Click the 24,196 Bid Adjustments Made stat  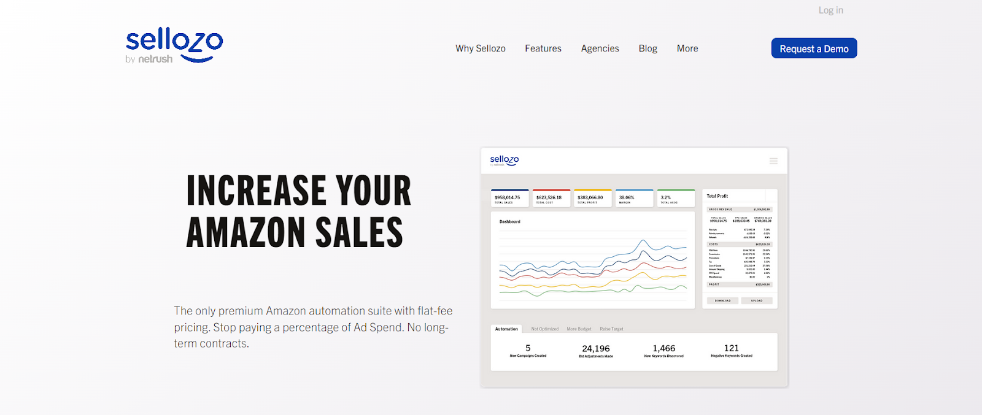pos(596,351)
